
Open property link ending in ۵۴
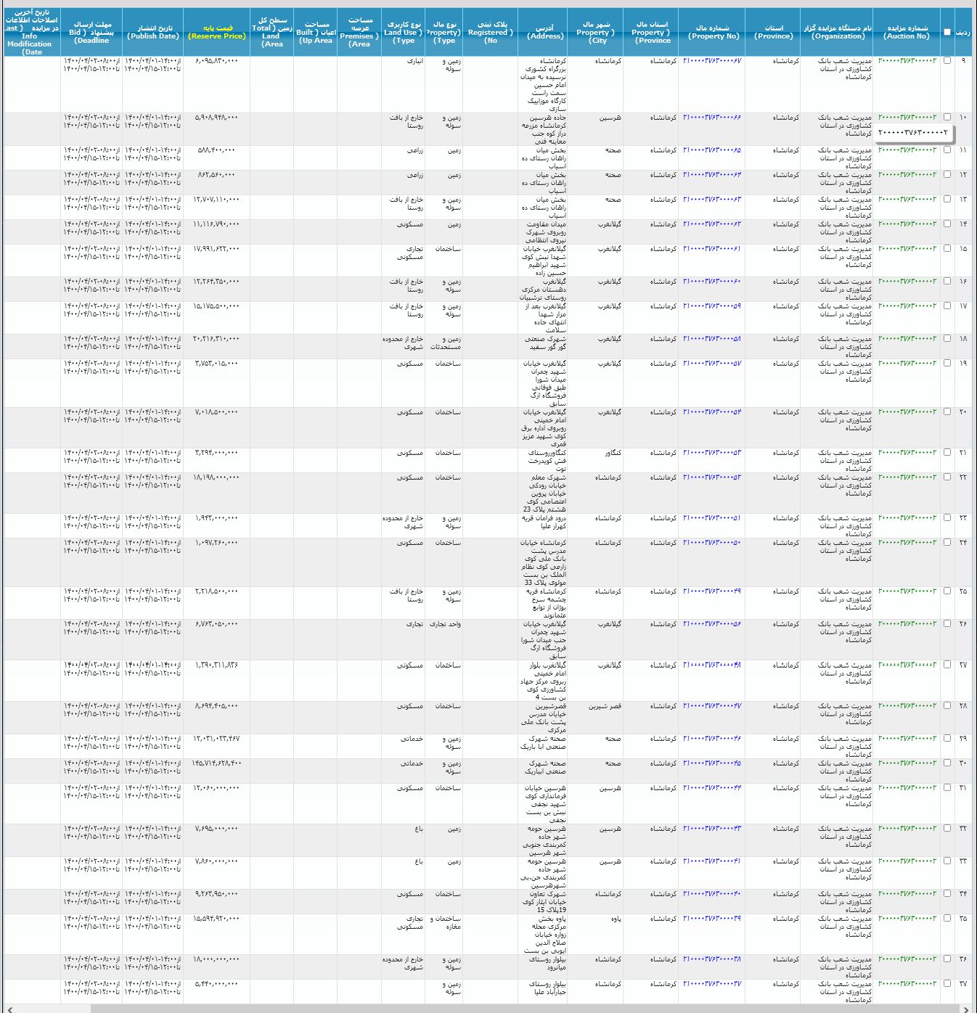[x=712, y=412]
